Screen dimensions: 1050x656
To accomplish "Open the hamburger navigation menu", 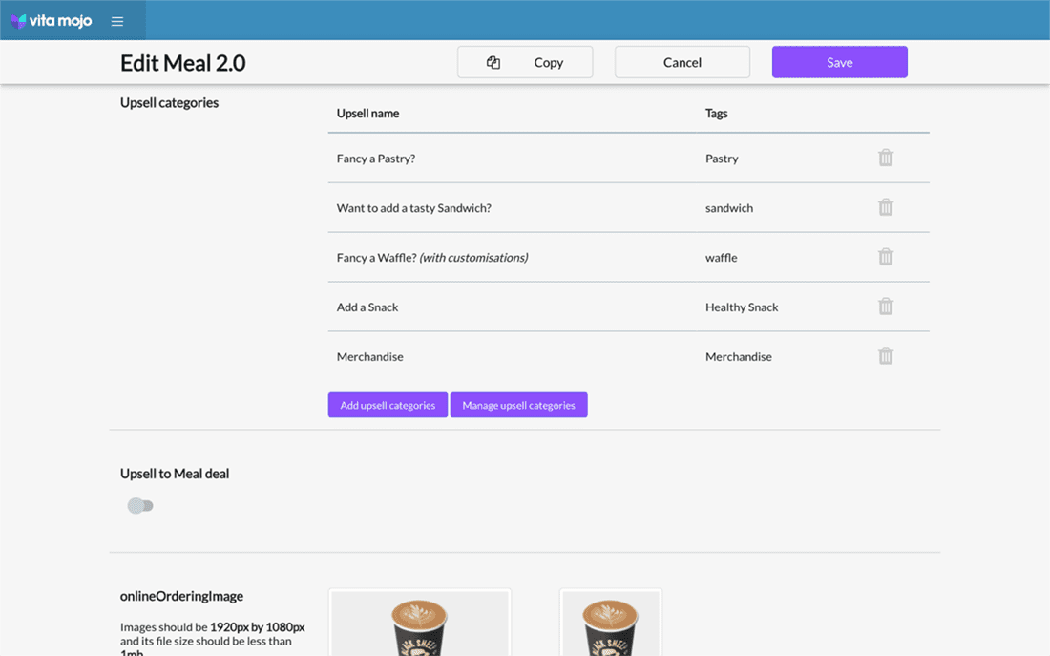I will click(117, 21).
